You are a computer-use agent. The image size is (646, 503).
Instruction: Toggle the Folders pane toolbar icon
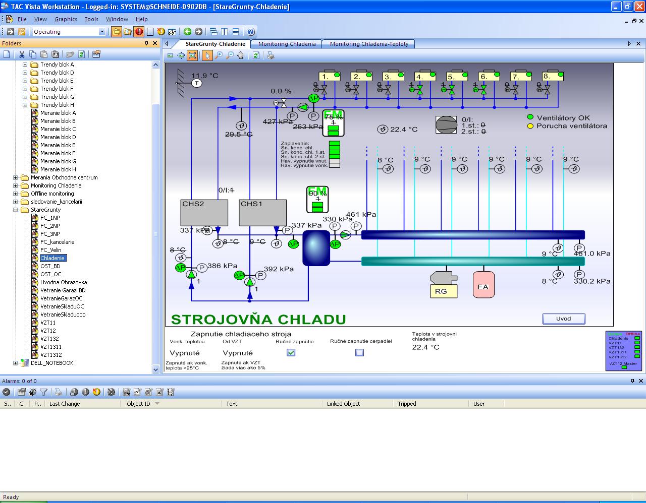click(x=117, y=32)
